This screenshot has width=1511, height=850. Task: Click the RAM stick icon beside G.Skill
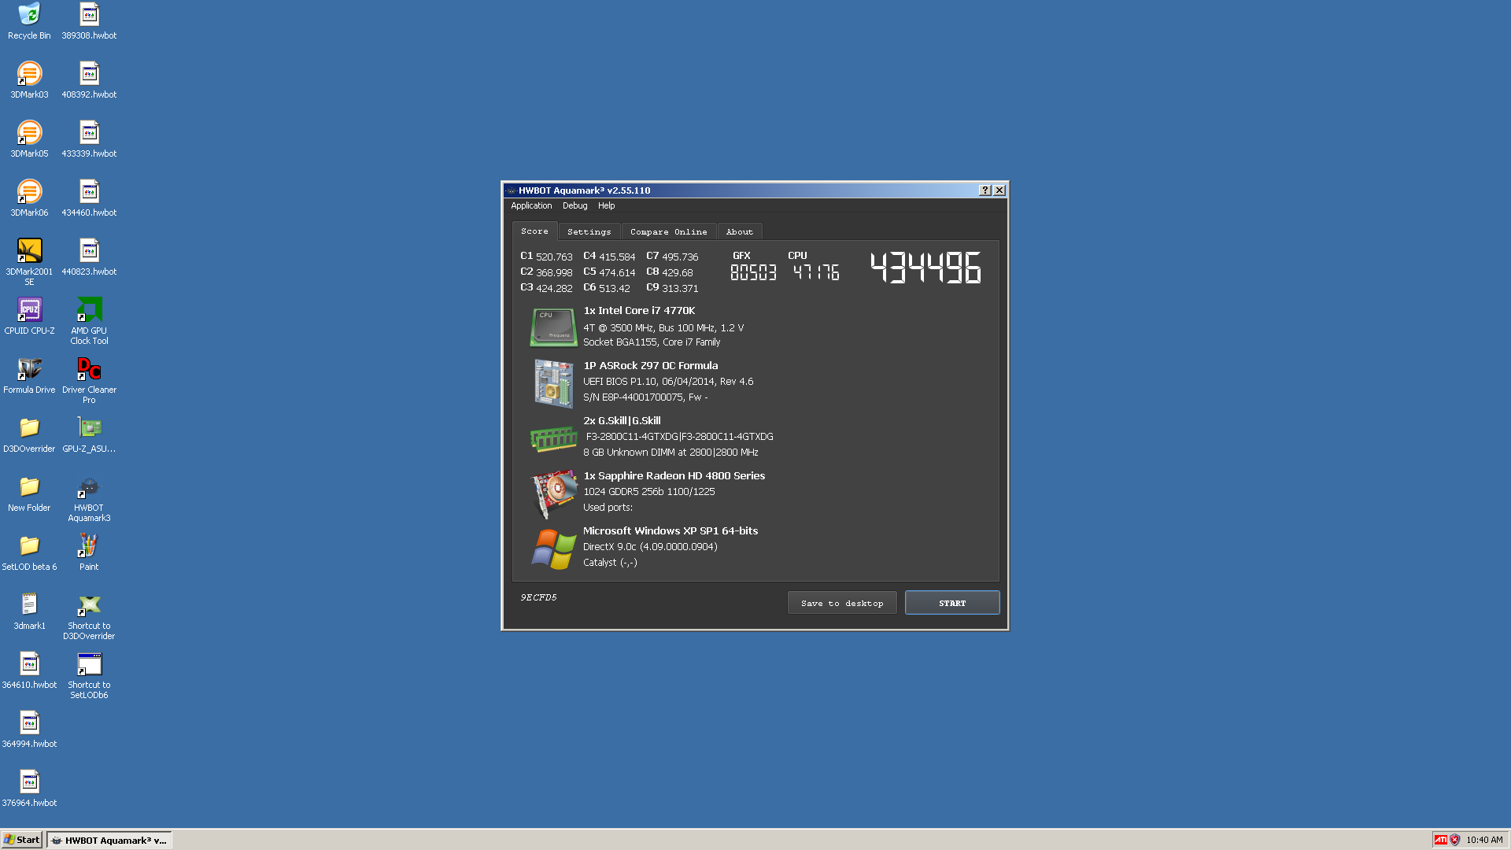pyautogui.click(x=553, y=438)
